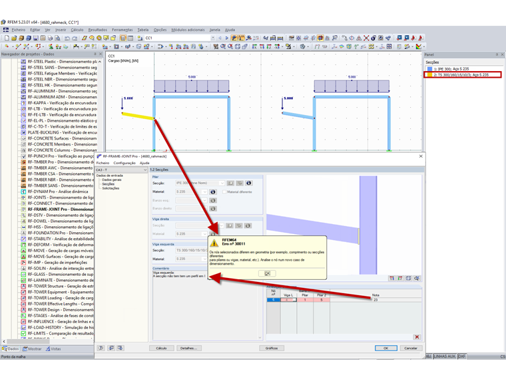Screen dimensions: 506x379
Task: Click third icon in dialog bottom-left group
Action: tap(121, 348)
